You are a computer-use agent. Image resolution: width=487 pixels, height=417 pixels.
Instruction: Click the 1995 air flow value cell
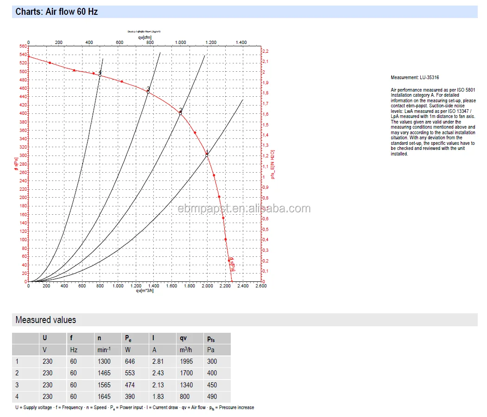(x=186, y=361)
